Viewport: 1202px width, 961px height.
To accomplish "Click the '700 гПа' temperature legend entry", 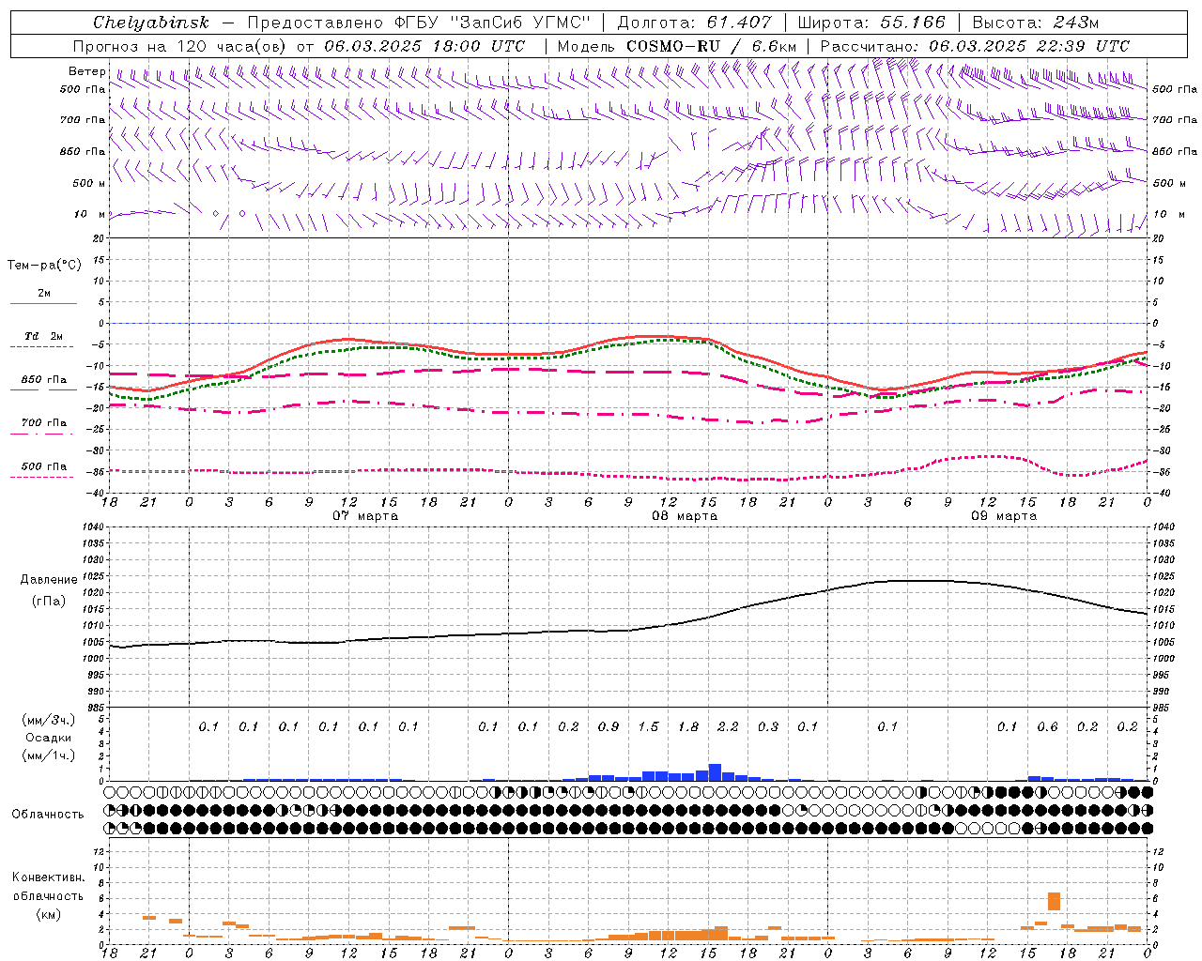I will pyautogui.click(x=44, y=423).
